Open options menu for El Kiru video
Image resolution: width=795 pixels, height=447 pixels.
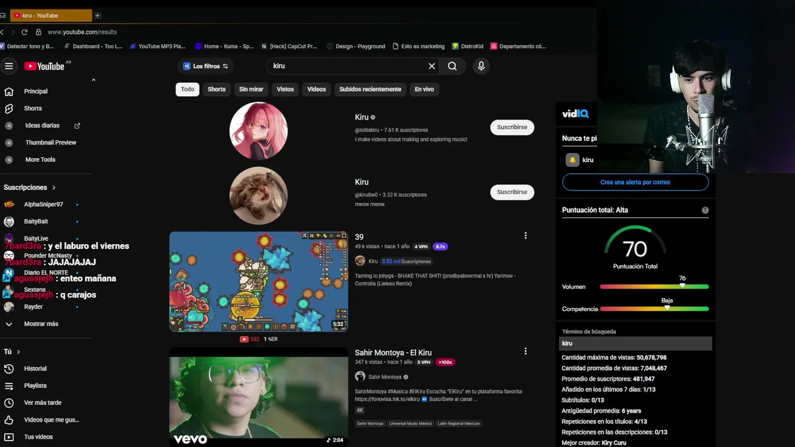pyautogui.click(x=525, y=351)
